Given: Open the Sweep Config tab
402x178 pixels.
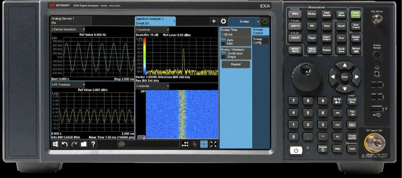Looking at the screenshot, I should click(260, 41).
